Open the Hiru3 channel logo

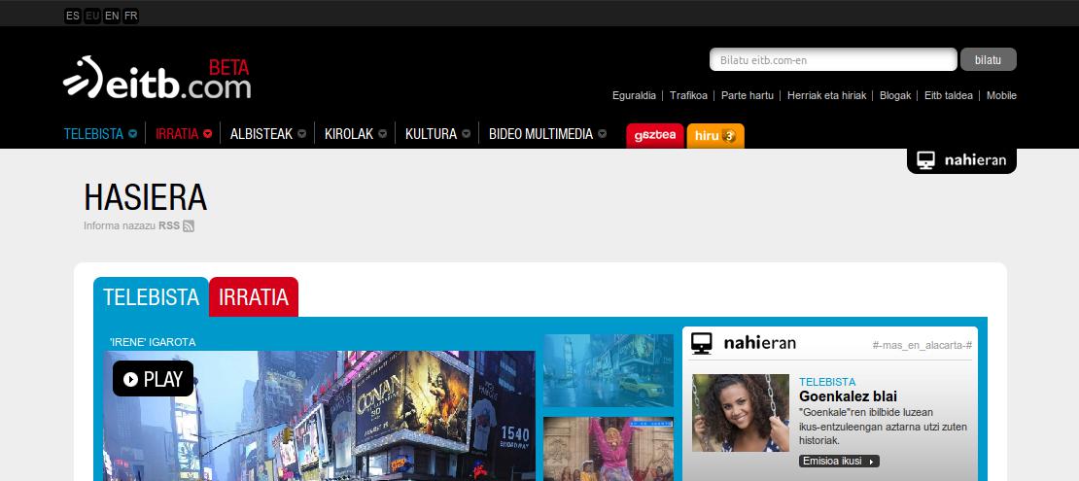(714, 136)
